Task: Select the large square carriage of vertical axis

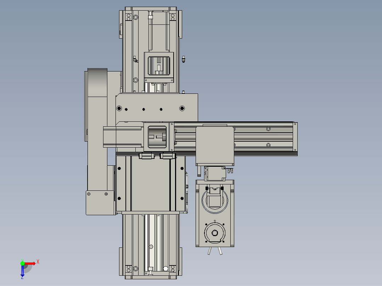Action: 151,183
